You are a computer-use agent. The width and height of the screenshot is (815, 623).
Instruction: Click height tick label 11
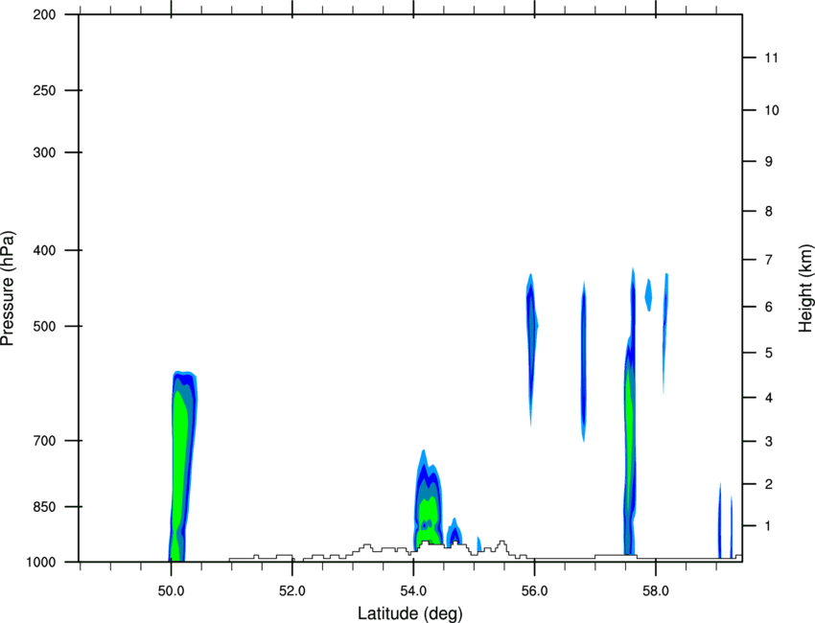click(771, 58)
